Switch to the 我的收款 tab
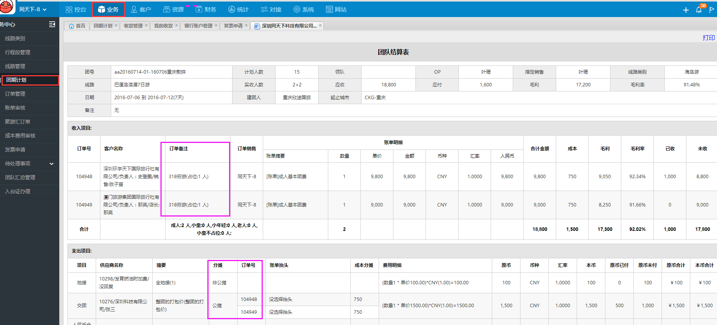The width and height of the screenshot is (717, 325). point(163,26)
